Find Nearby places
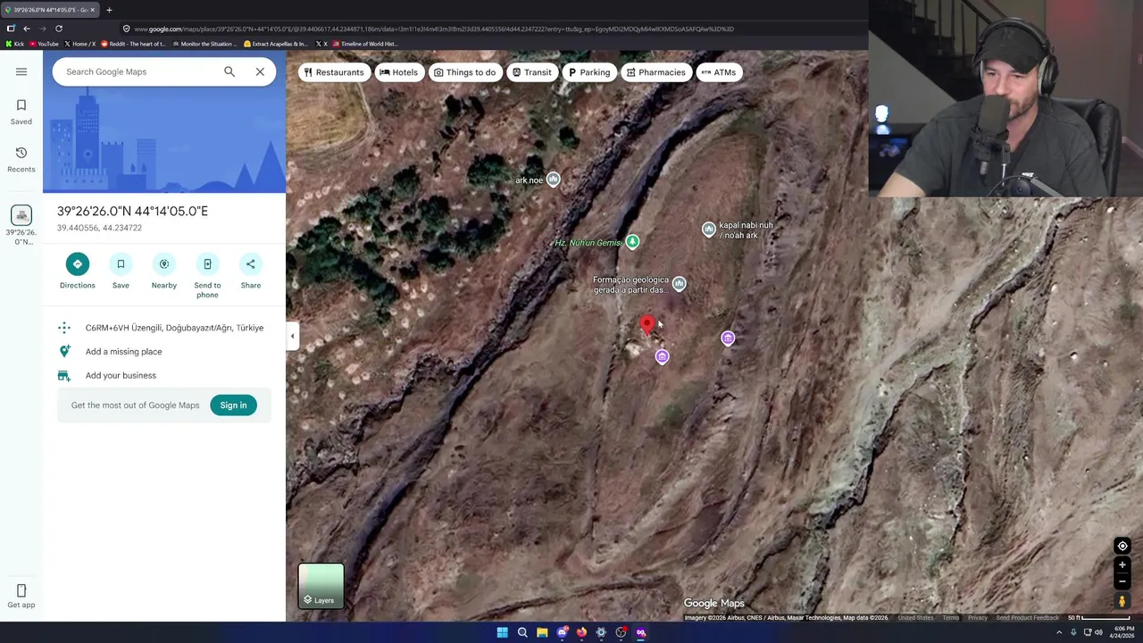The image size is (1143, 643). (x=164, y=271)
